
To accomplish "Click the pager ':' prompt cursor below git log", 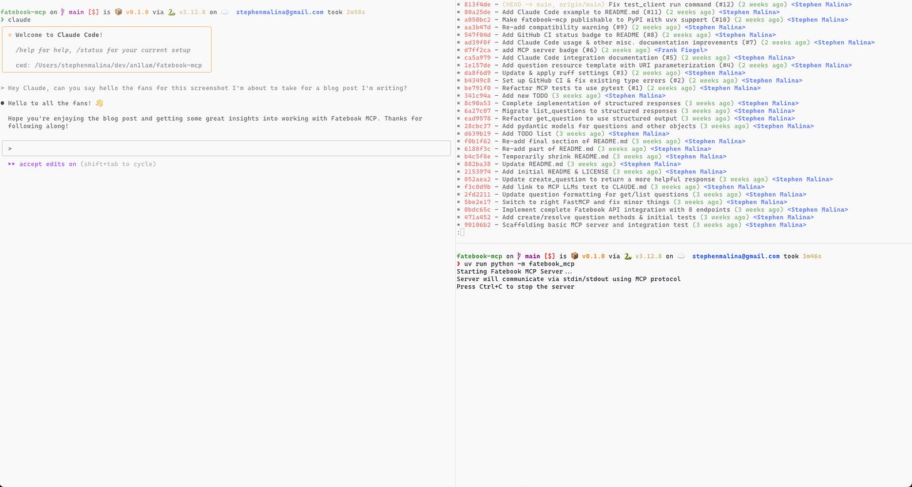I will point(462,232).
